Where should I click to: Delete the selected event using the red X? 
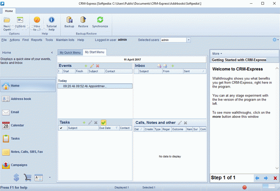pyautogui.click(x=98, y=66)
